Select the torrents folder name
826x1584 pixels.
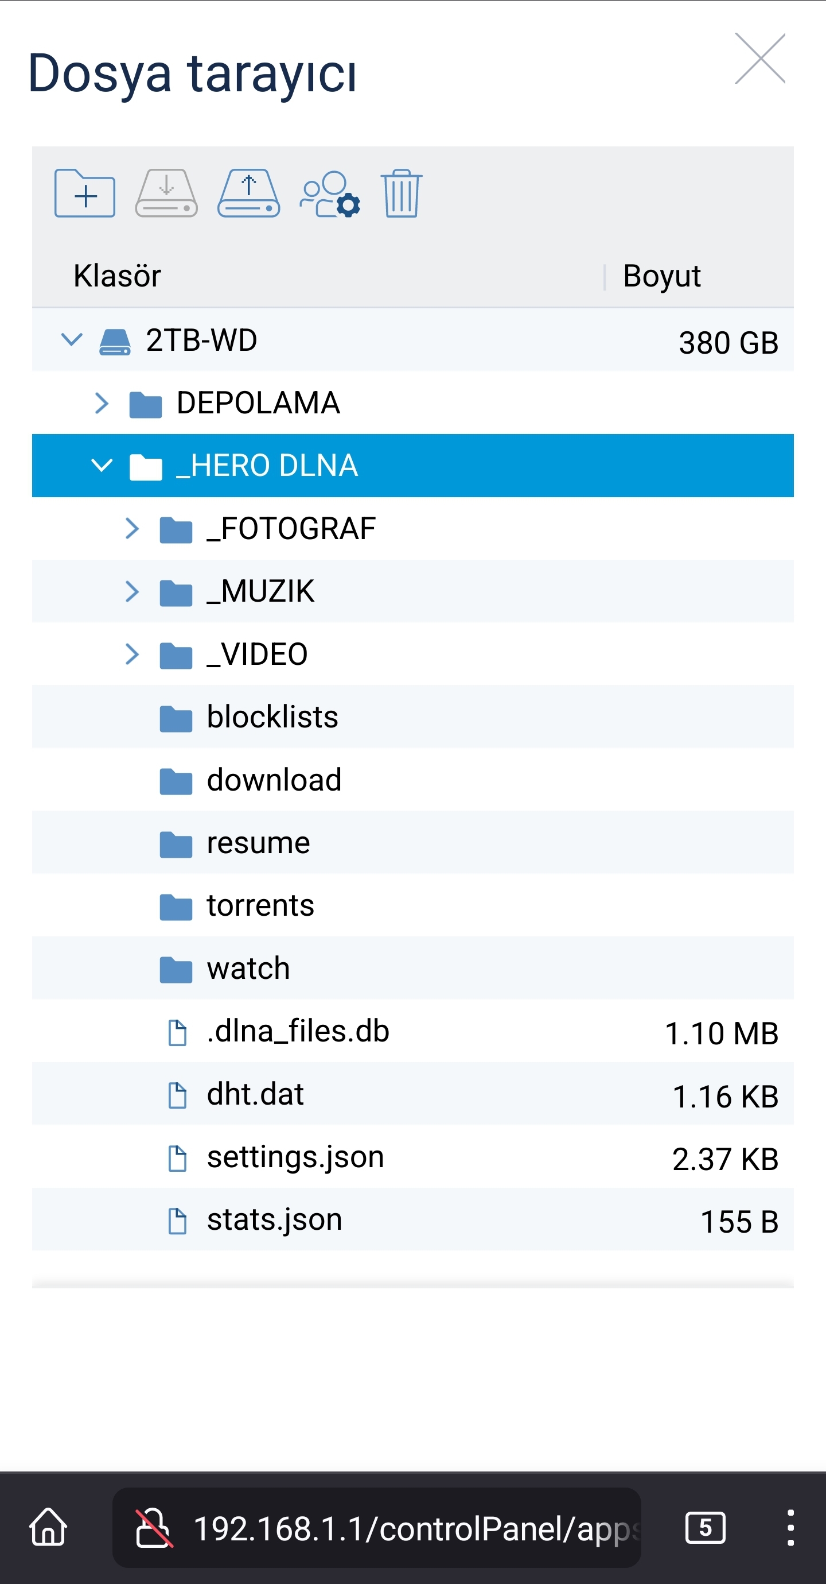pos(260,906)
